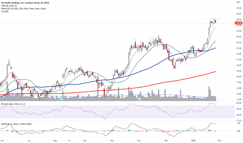Click the 1.00 MACD scale label
The image size is (243, 143).
(x=239, y=123)
